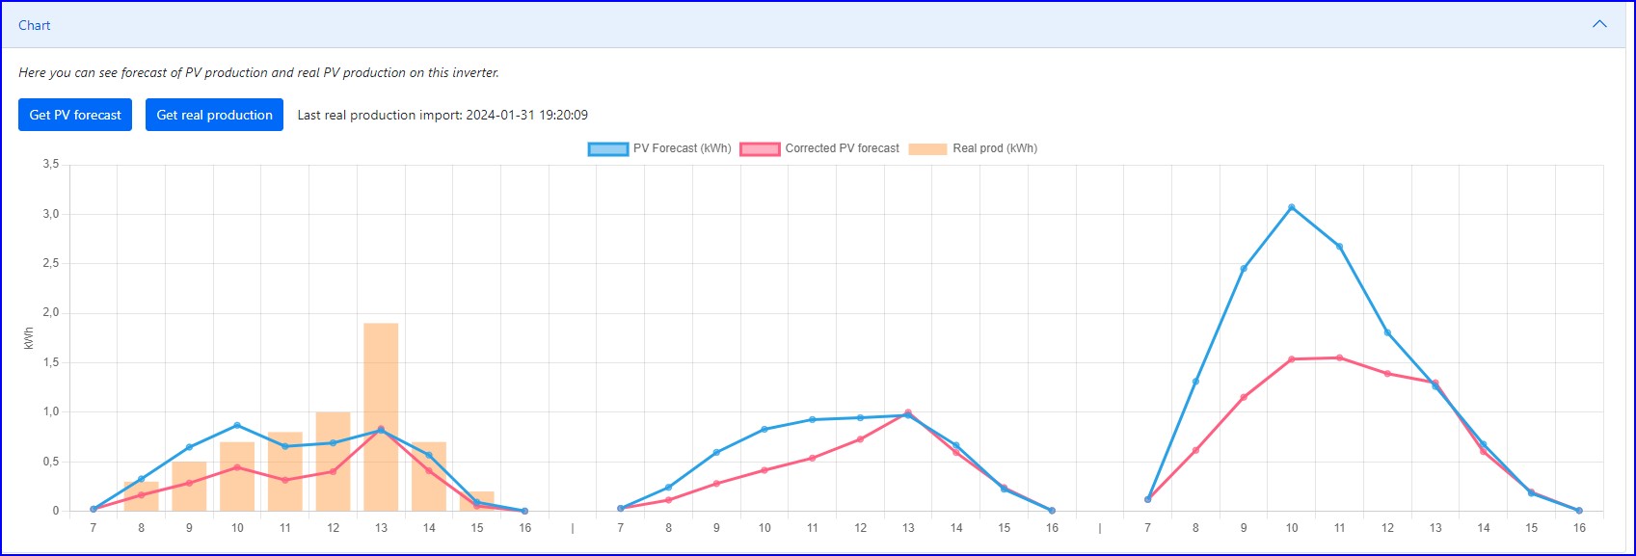Select the small orange bar at hour 15
The height and width of the screenshot is (556, 1636).
477,500
